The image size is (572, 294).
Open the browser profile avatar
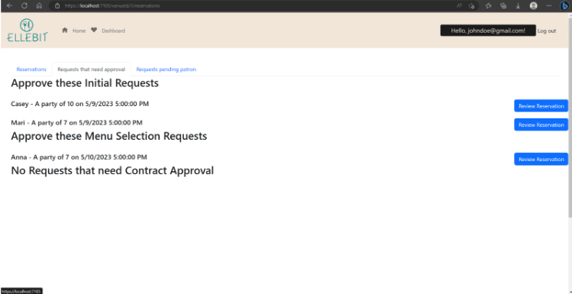pyautogui.click(x=533, y=6)
